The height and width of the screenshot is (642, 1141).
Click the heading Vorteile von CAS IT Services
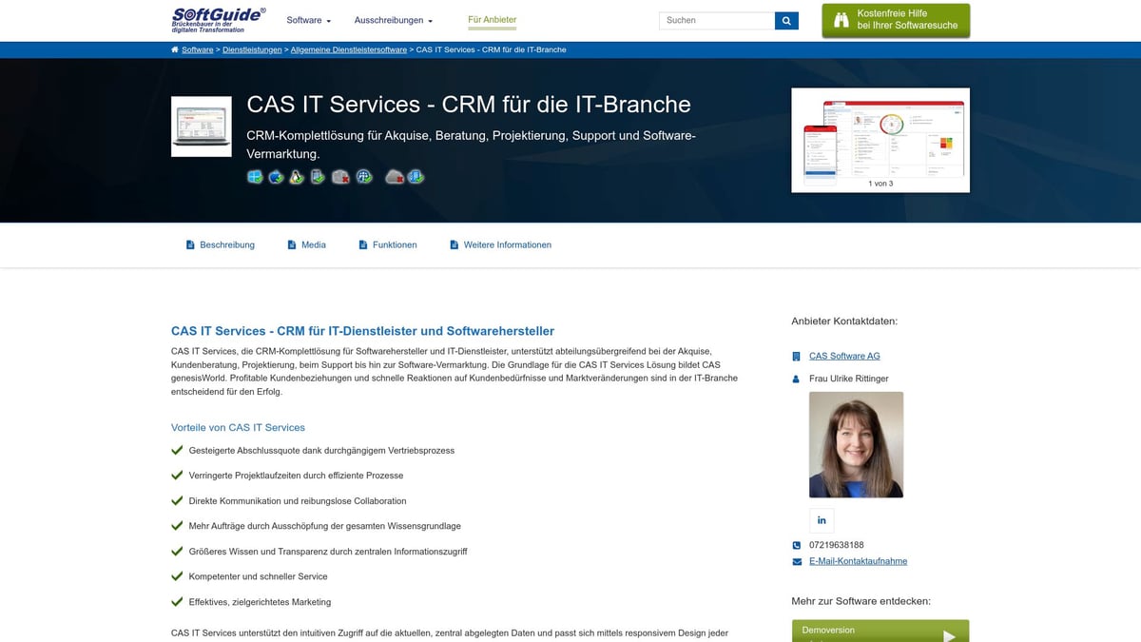[x=238, y=427]
